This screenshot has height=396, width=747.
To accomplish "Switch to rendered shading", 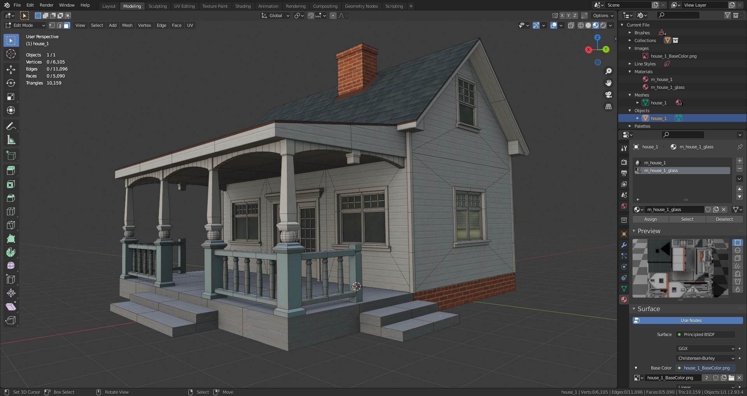I will [x=603, y=25].
